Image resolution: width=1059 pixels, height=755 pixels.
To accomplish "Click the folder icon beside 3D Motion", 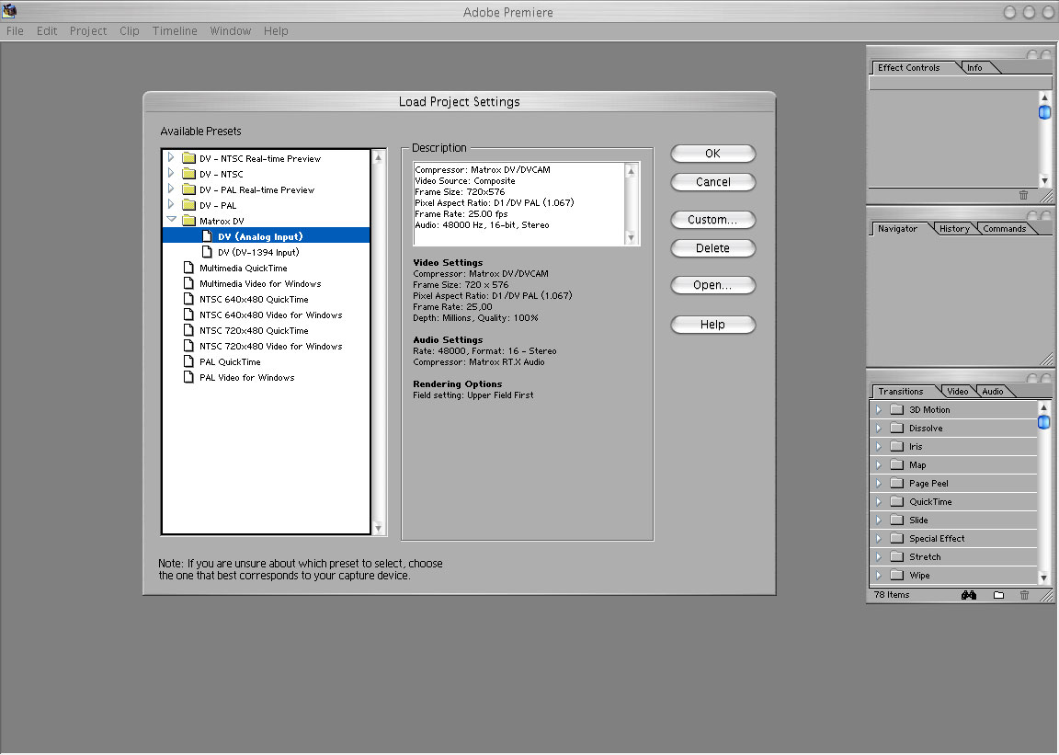I will 897,409.
